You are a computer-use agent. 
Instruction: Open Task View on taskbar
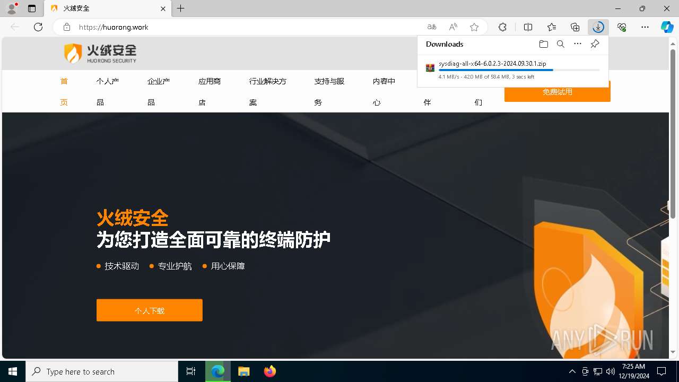click(191, 371)
